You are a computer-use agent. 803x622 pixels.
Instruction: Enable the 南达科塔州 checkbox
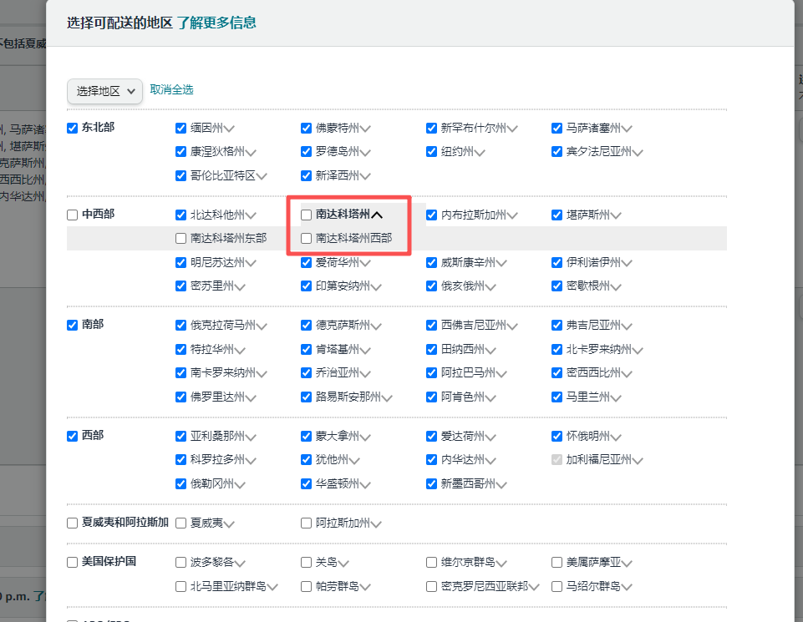pyautogui.click(x=307, y=215)
